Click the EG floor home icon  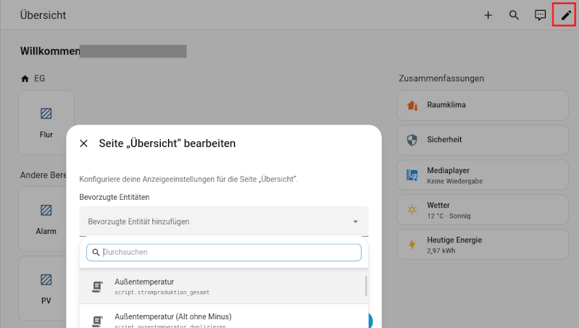pyautogui.click(x=25, y=78)
